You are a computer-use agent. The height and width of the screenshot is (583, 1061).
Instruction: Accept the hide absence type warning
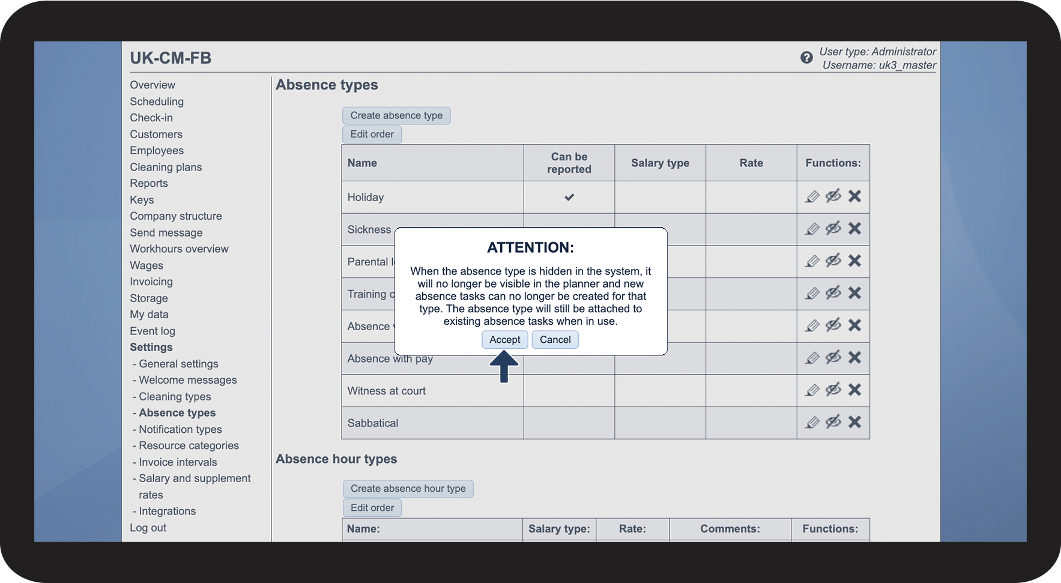504,339
